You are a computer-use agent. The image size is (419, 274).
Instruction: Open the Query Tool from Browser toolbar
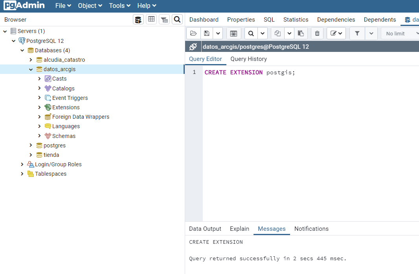[x=138, y=20]
